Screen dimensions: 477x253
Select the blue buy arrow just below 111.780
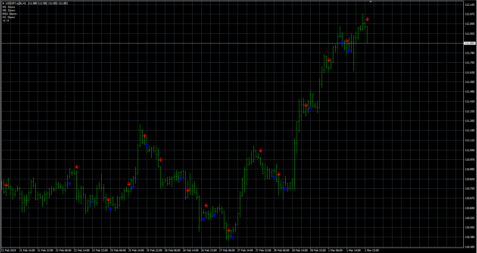[349, 51]
